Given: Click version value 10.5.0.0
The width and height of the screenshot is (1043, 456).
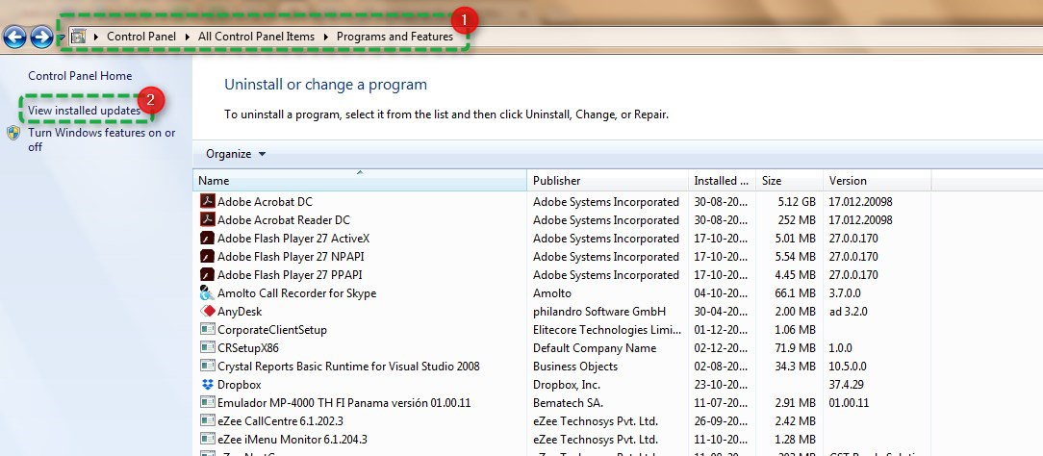Looking at the screenshot, I should (x=848, y=367).
